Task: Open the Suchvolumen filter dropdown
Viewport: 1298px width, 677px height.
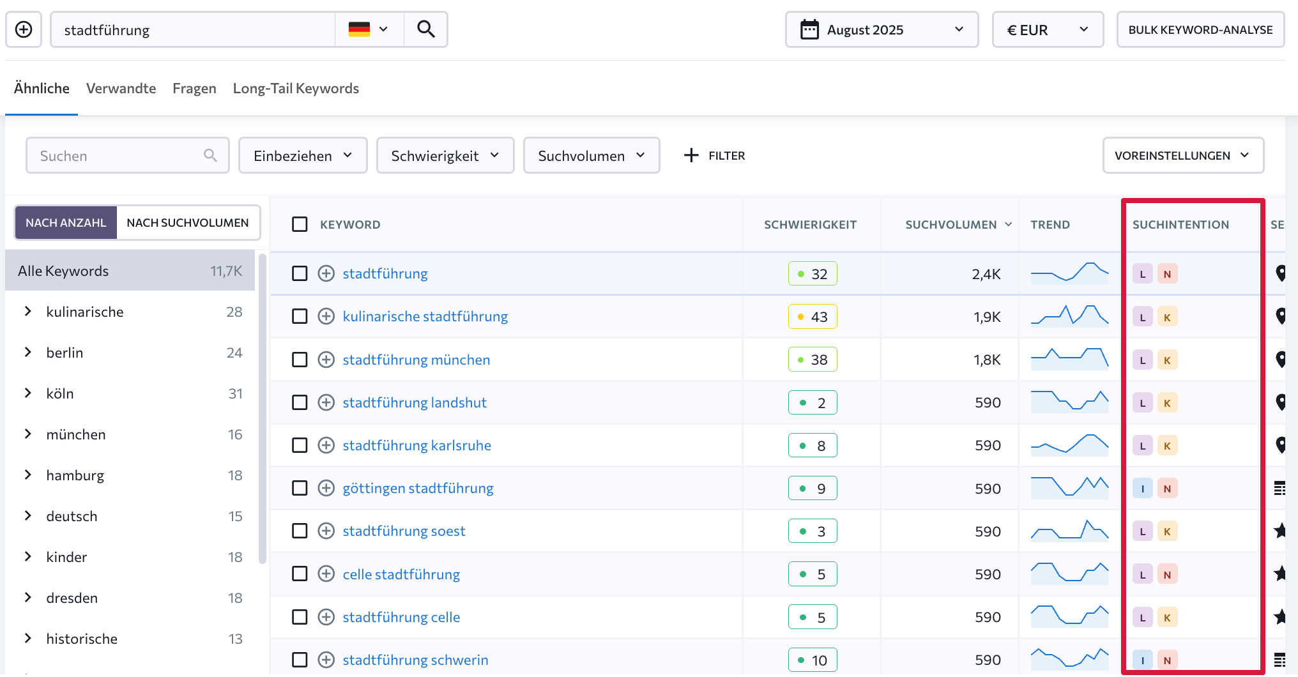Action: pos(592,155)
